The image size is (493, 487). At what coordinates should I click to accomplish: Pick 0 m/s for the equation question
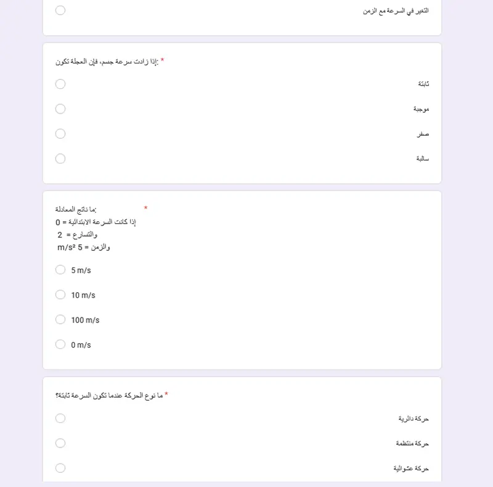(60, 344)
